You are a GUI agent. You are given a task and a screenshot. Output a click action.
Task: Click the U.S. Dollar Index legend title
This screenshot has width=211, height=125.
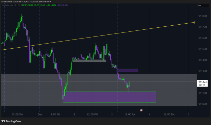(x=11, y=5)
